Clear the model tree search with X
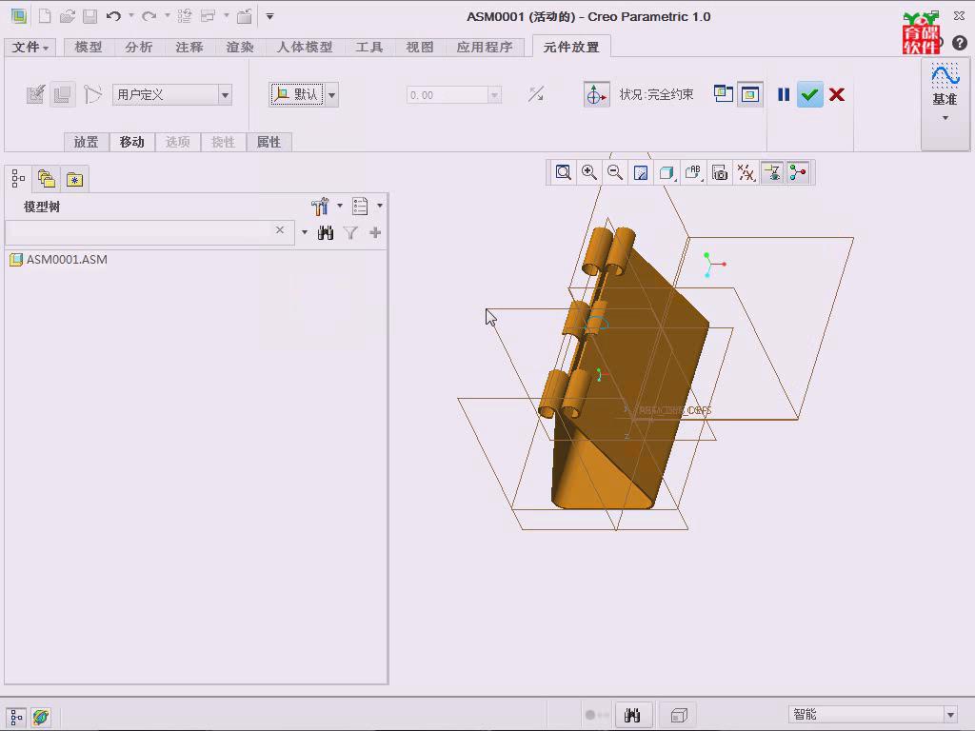 280,230
